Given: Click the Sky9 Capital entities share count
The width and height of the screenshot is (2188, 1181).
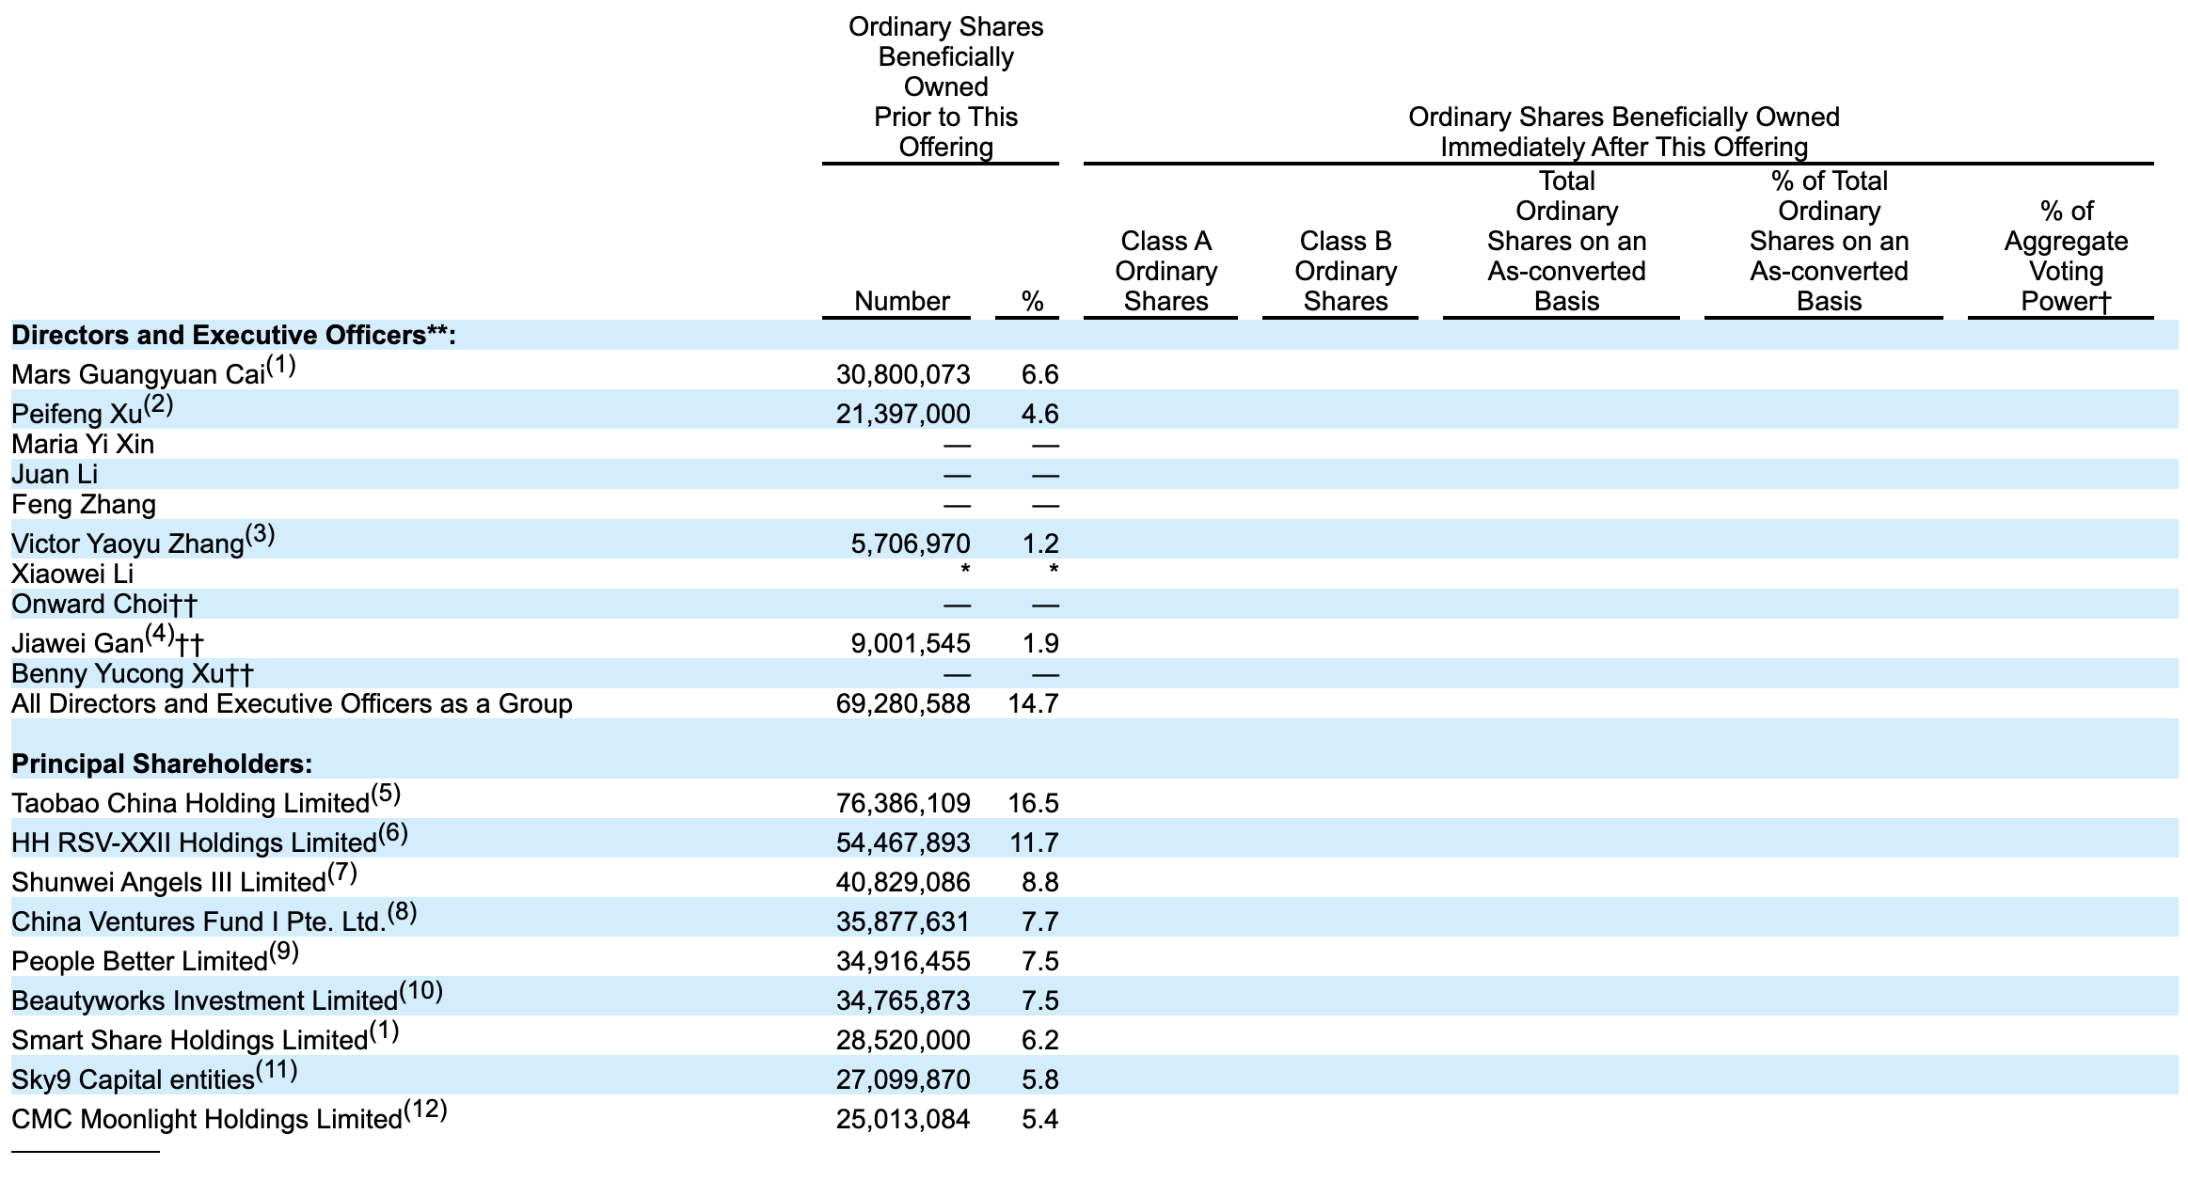Looking at the screenshot, I should (x=902, y=1080).
